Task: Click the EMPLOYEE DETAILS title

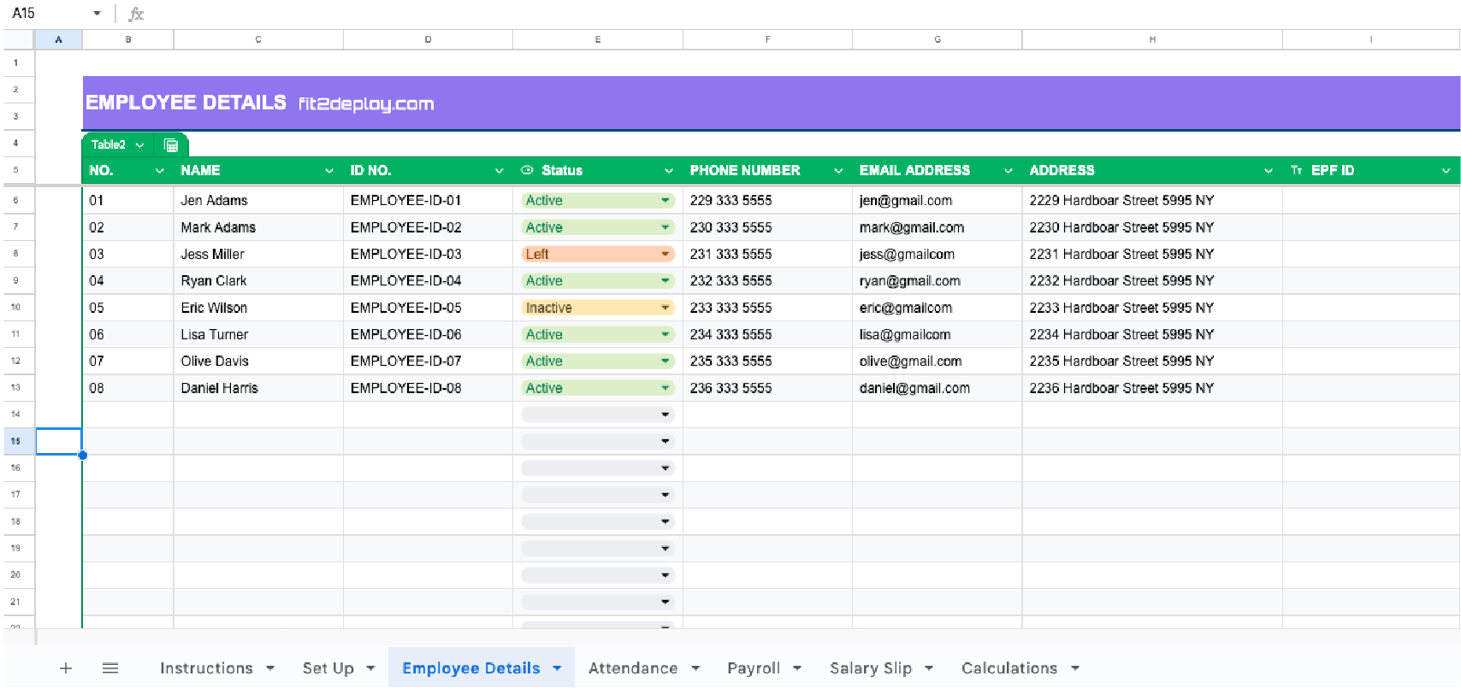Action: pos(186,103)
